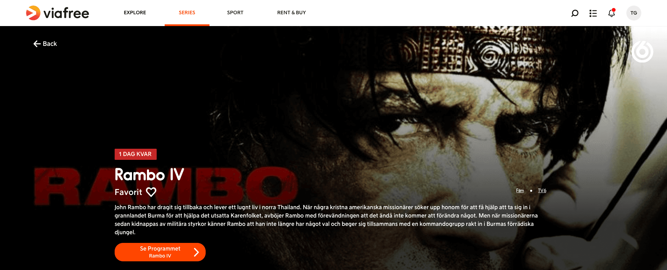The width and height of the screenshot is (667, 270).
Task: Click the Back text link
Action: coord(50,44)
